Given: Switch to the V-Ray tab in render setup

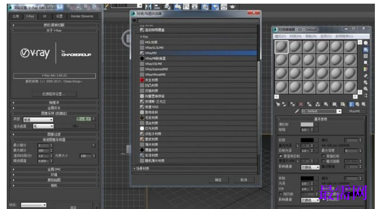Looking at the screenshot, I should (x=30, y=16).
